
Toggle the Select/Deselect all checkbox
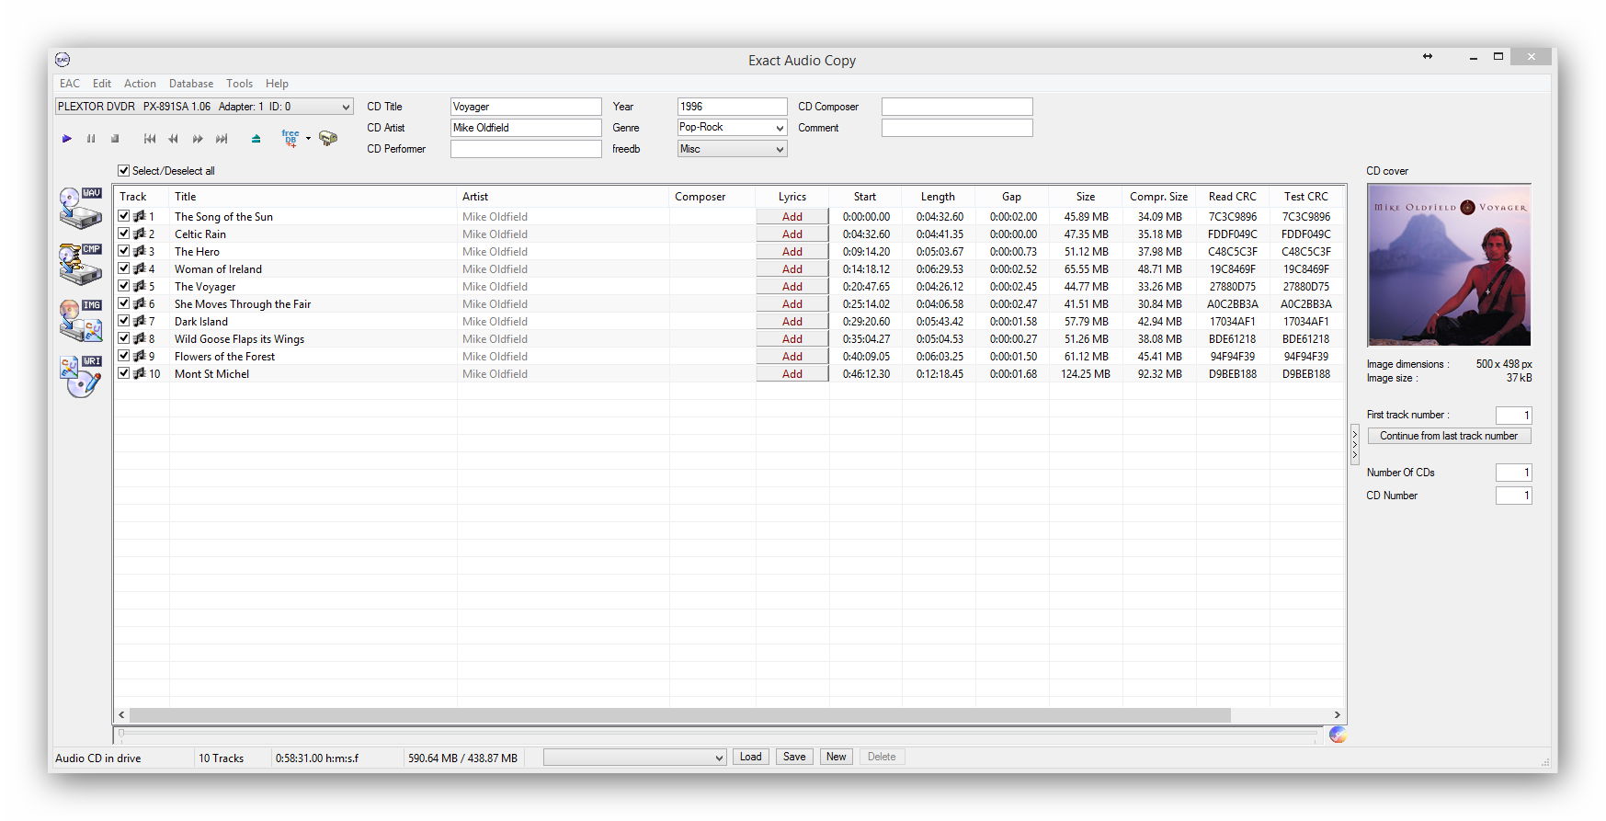tap(124, 171)
